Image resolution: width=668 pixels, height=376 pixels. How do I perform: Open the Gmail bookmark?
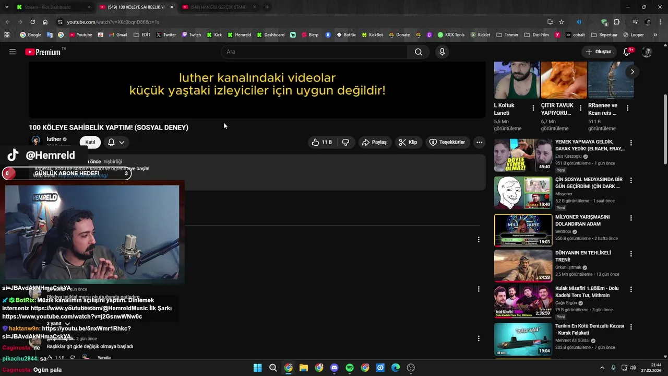point(118,35)
